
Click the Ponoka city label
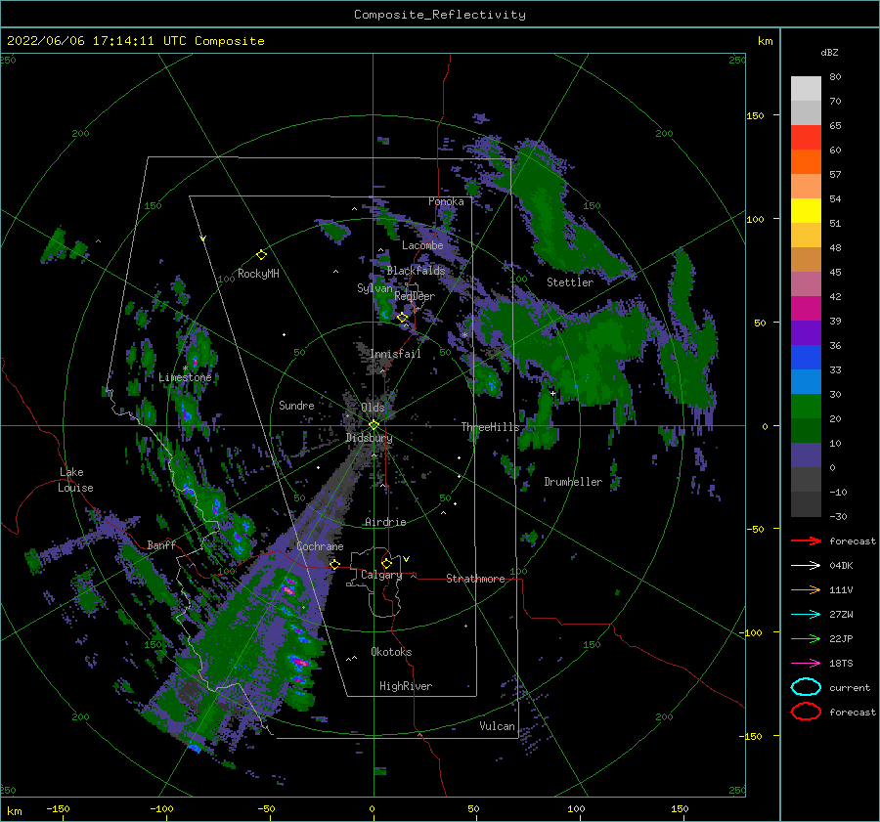pyautogui.click(x=446, y=201)
